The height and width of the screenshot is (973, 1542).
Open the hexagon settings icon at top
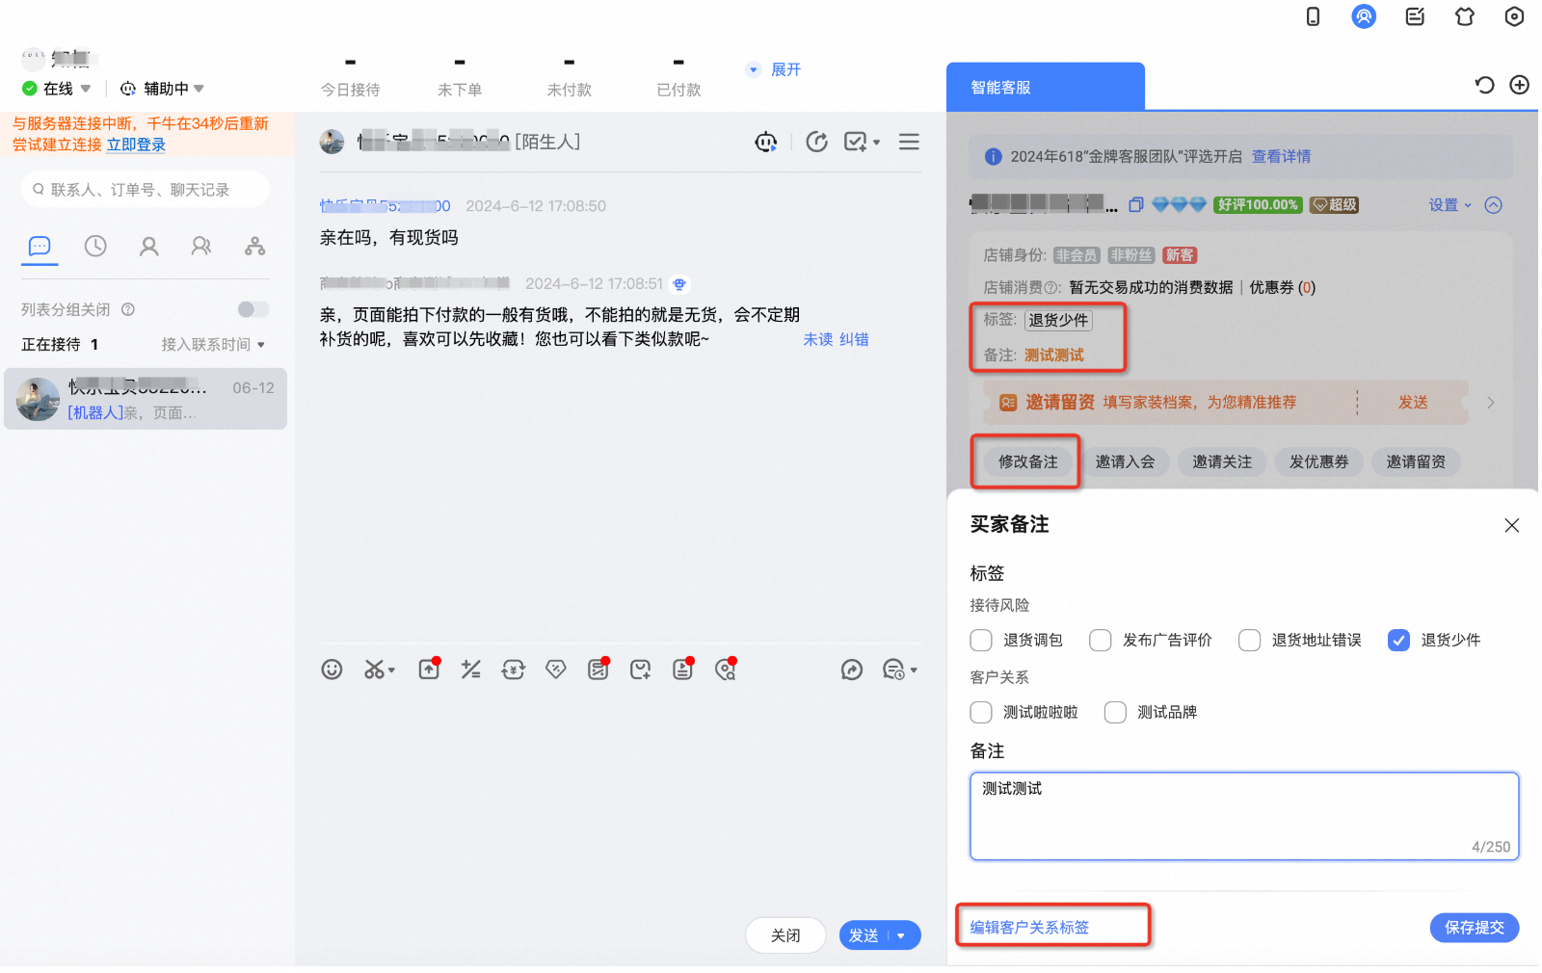tap(1514, 16)
